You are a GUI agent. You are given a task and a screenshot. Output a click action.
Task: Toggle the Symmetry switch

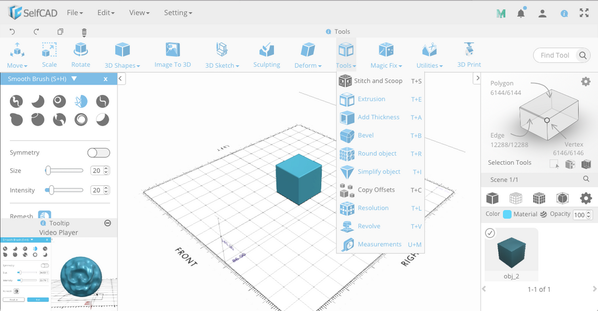99,153
